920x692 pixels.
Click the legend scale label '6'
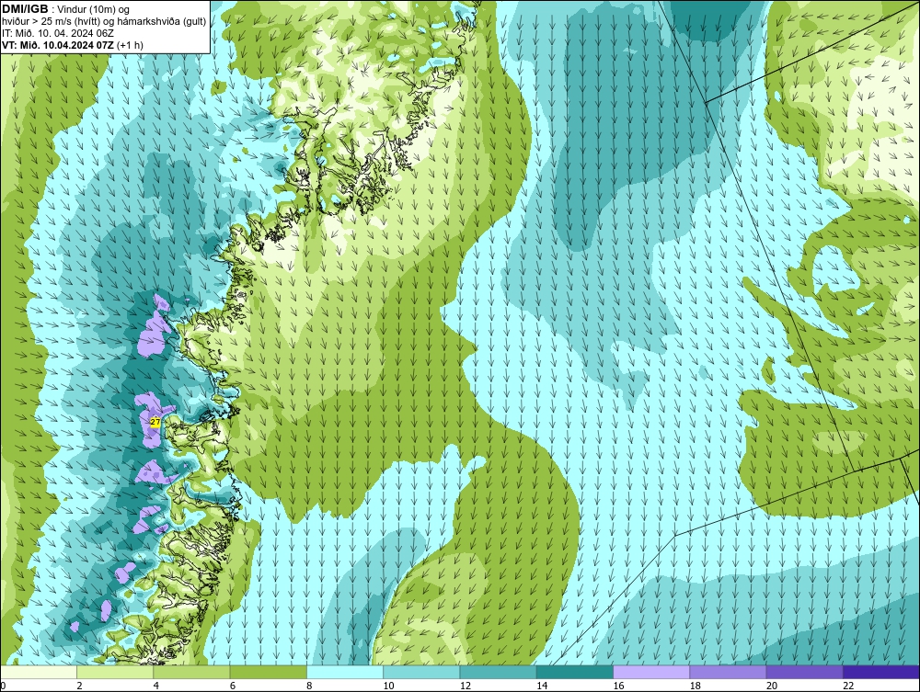233,686
